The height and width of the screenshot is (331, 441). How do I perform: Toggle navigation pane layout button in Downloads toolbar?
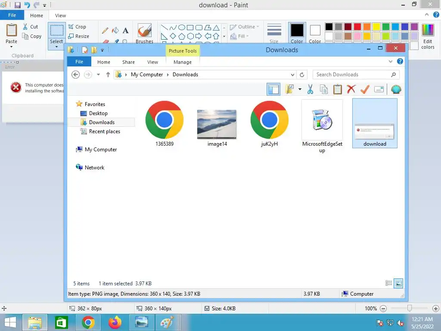point(273,90)
